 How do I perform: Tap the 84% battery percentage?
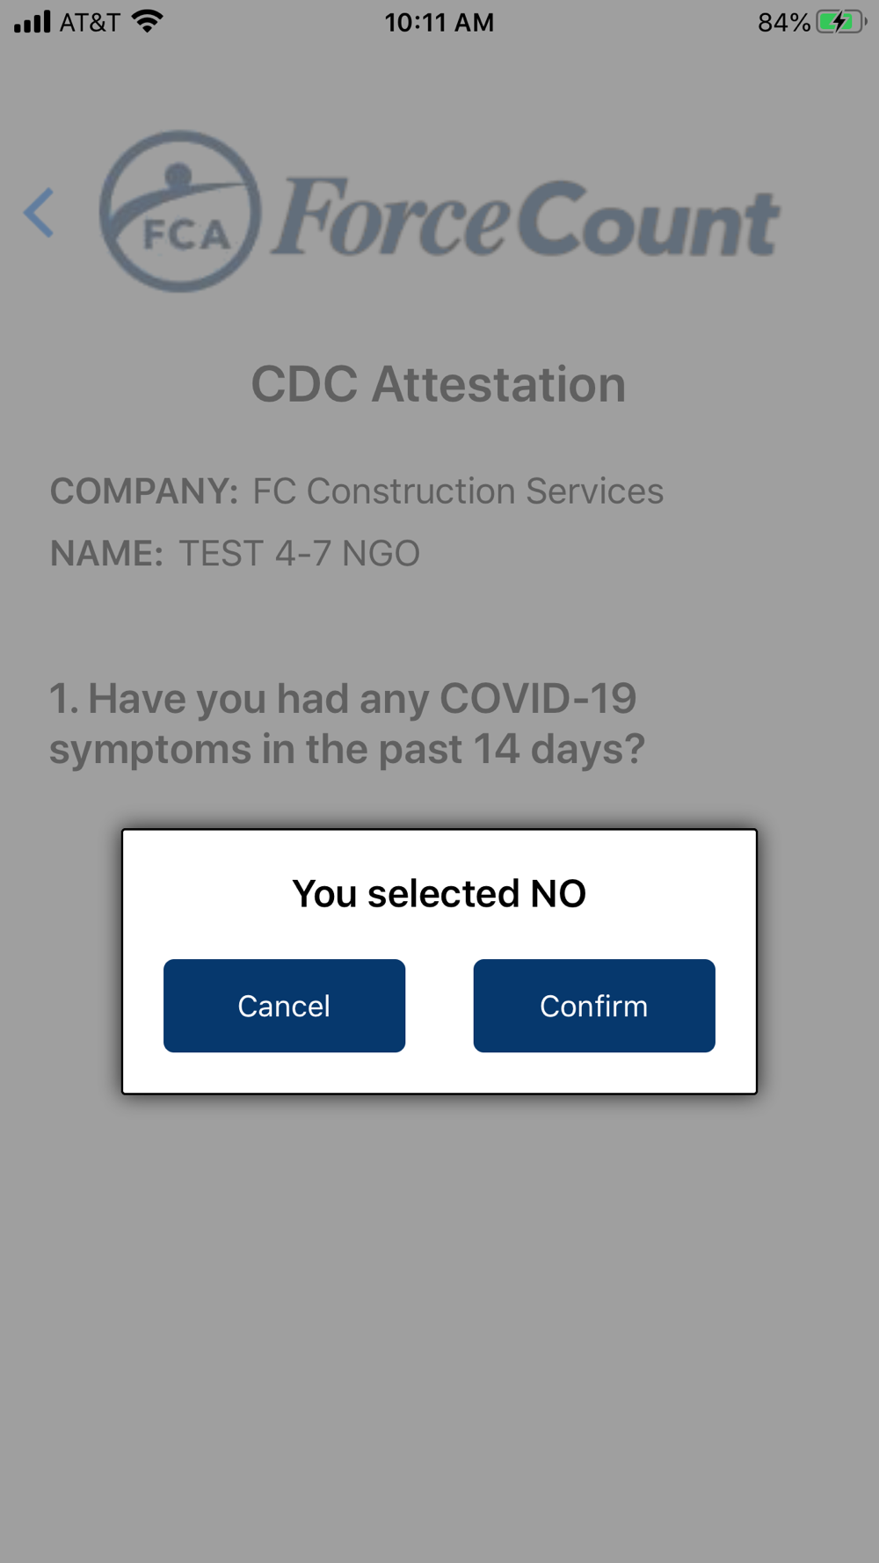coord(783,22)
